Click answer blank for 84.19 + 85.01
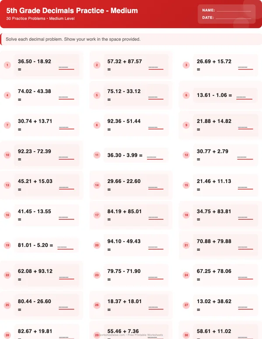The height and width of the screenshot is (339, 262). [x=153, y=218]
